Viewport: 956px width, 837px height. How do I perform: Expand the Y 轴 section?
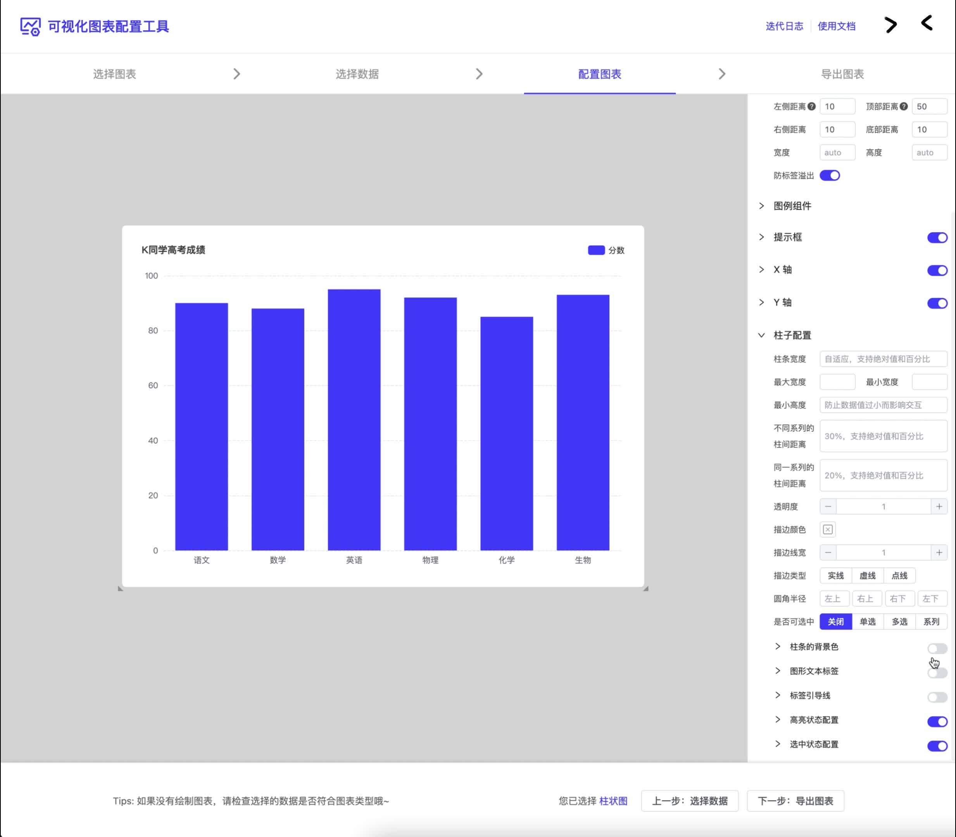[762, 302]
